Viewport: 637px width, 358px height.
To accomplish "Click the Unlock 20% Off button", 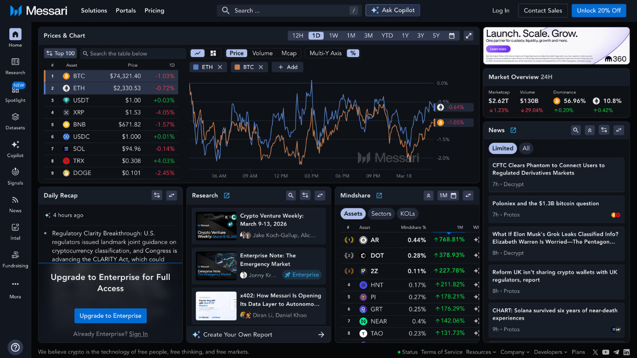I will (x=599, y=10).
